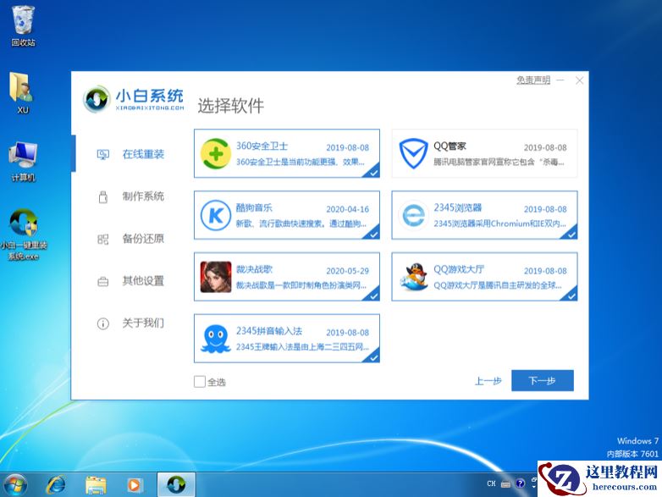Open the Windows Start menu
This screenshot has width=662, height=497.
tap(15, 485)
